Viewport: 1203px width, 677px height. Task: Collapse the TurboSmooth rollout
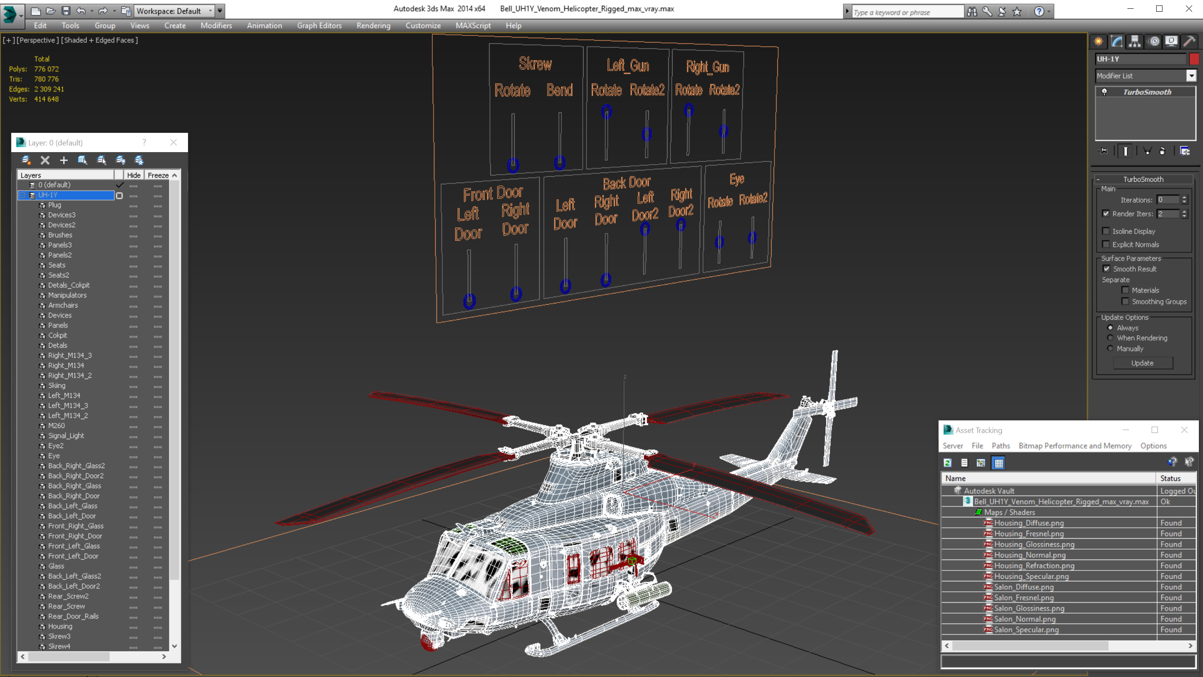pos(1098,179)
